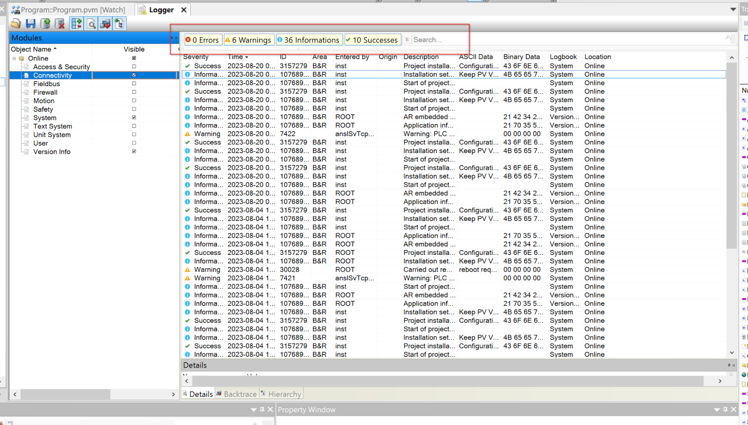Switch to the Program::Program.pvm [Watch] tab
748x425 pixels.
coord(68,10)
